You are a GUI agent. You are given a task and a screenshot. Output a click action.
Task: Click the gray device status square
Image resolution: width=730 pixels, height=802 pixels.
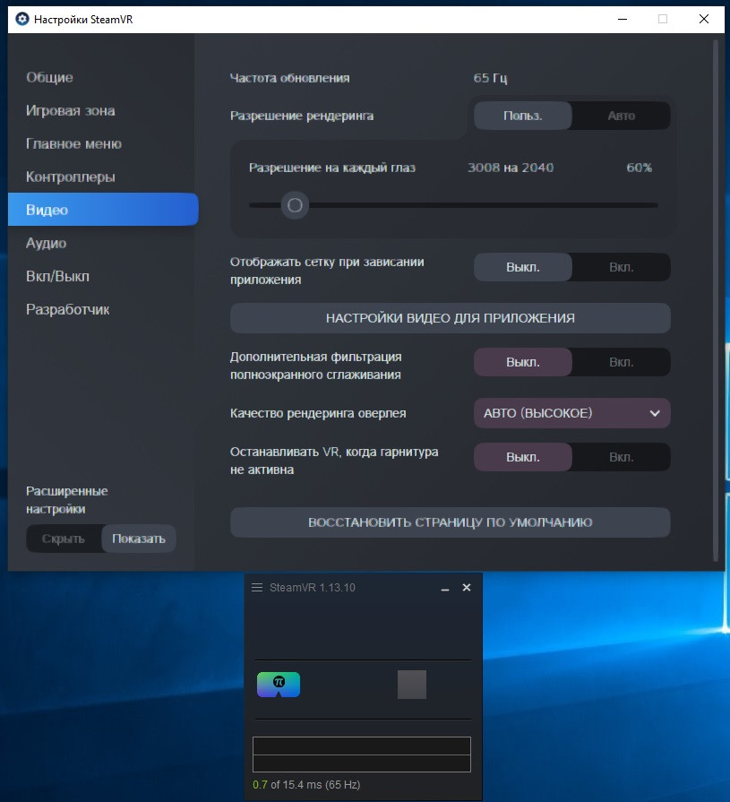point(411,685)
